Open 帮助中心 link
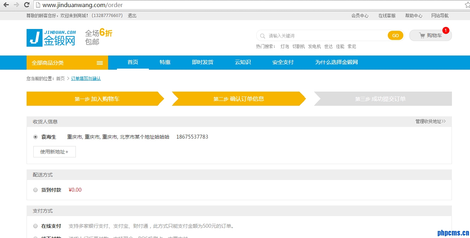470x238 pixels. tap(414, 16)
